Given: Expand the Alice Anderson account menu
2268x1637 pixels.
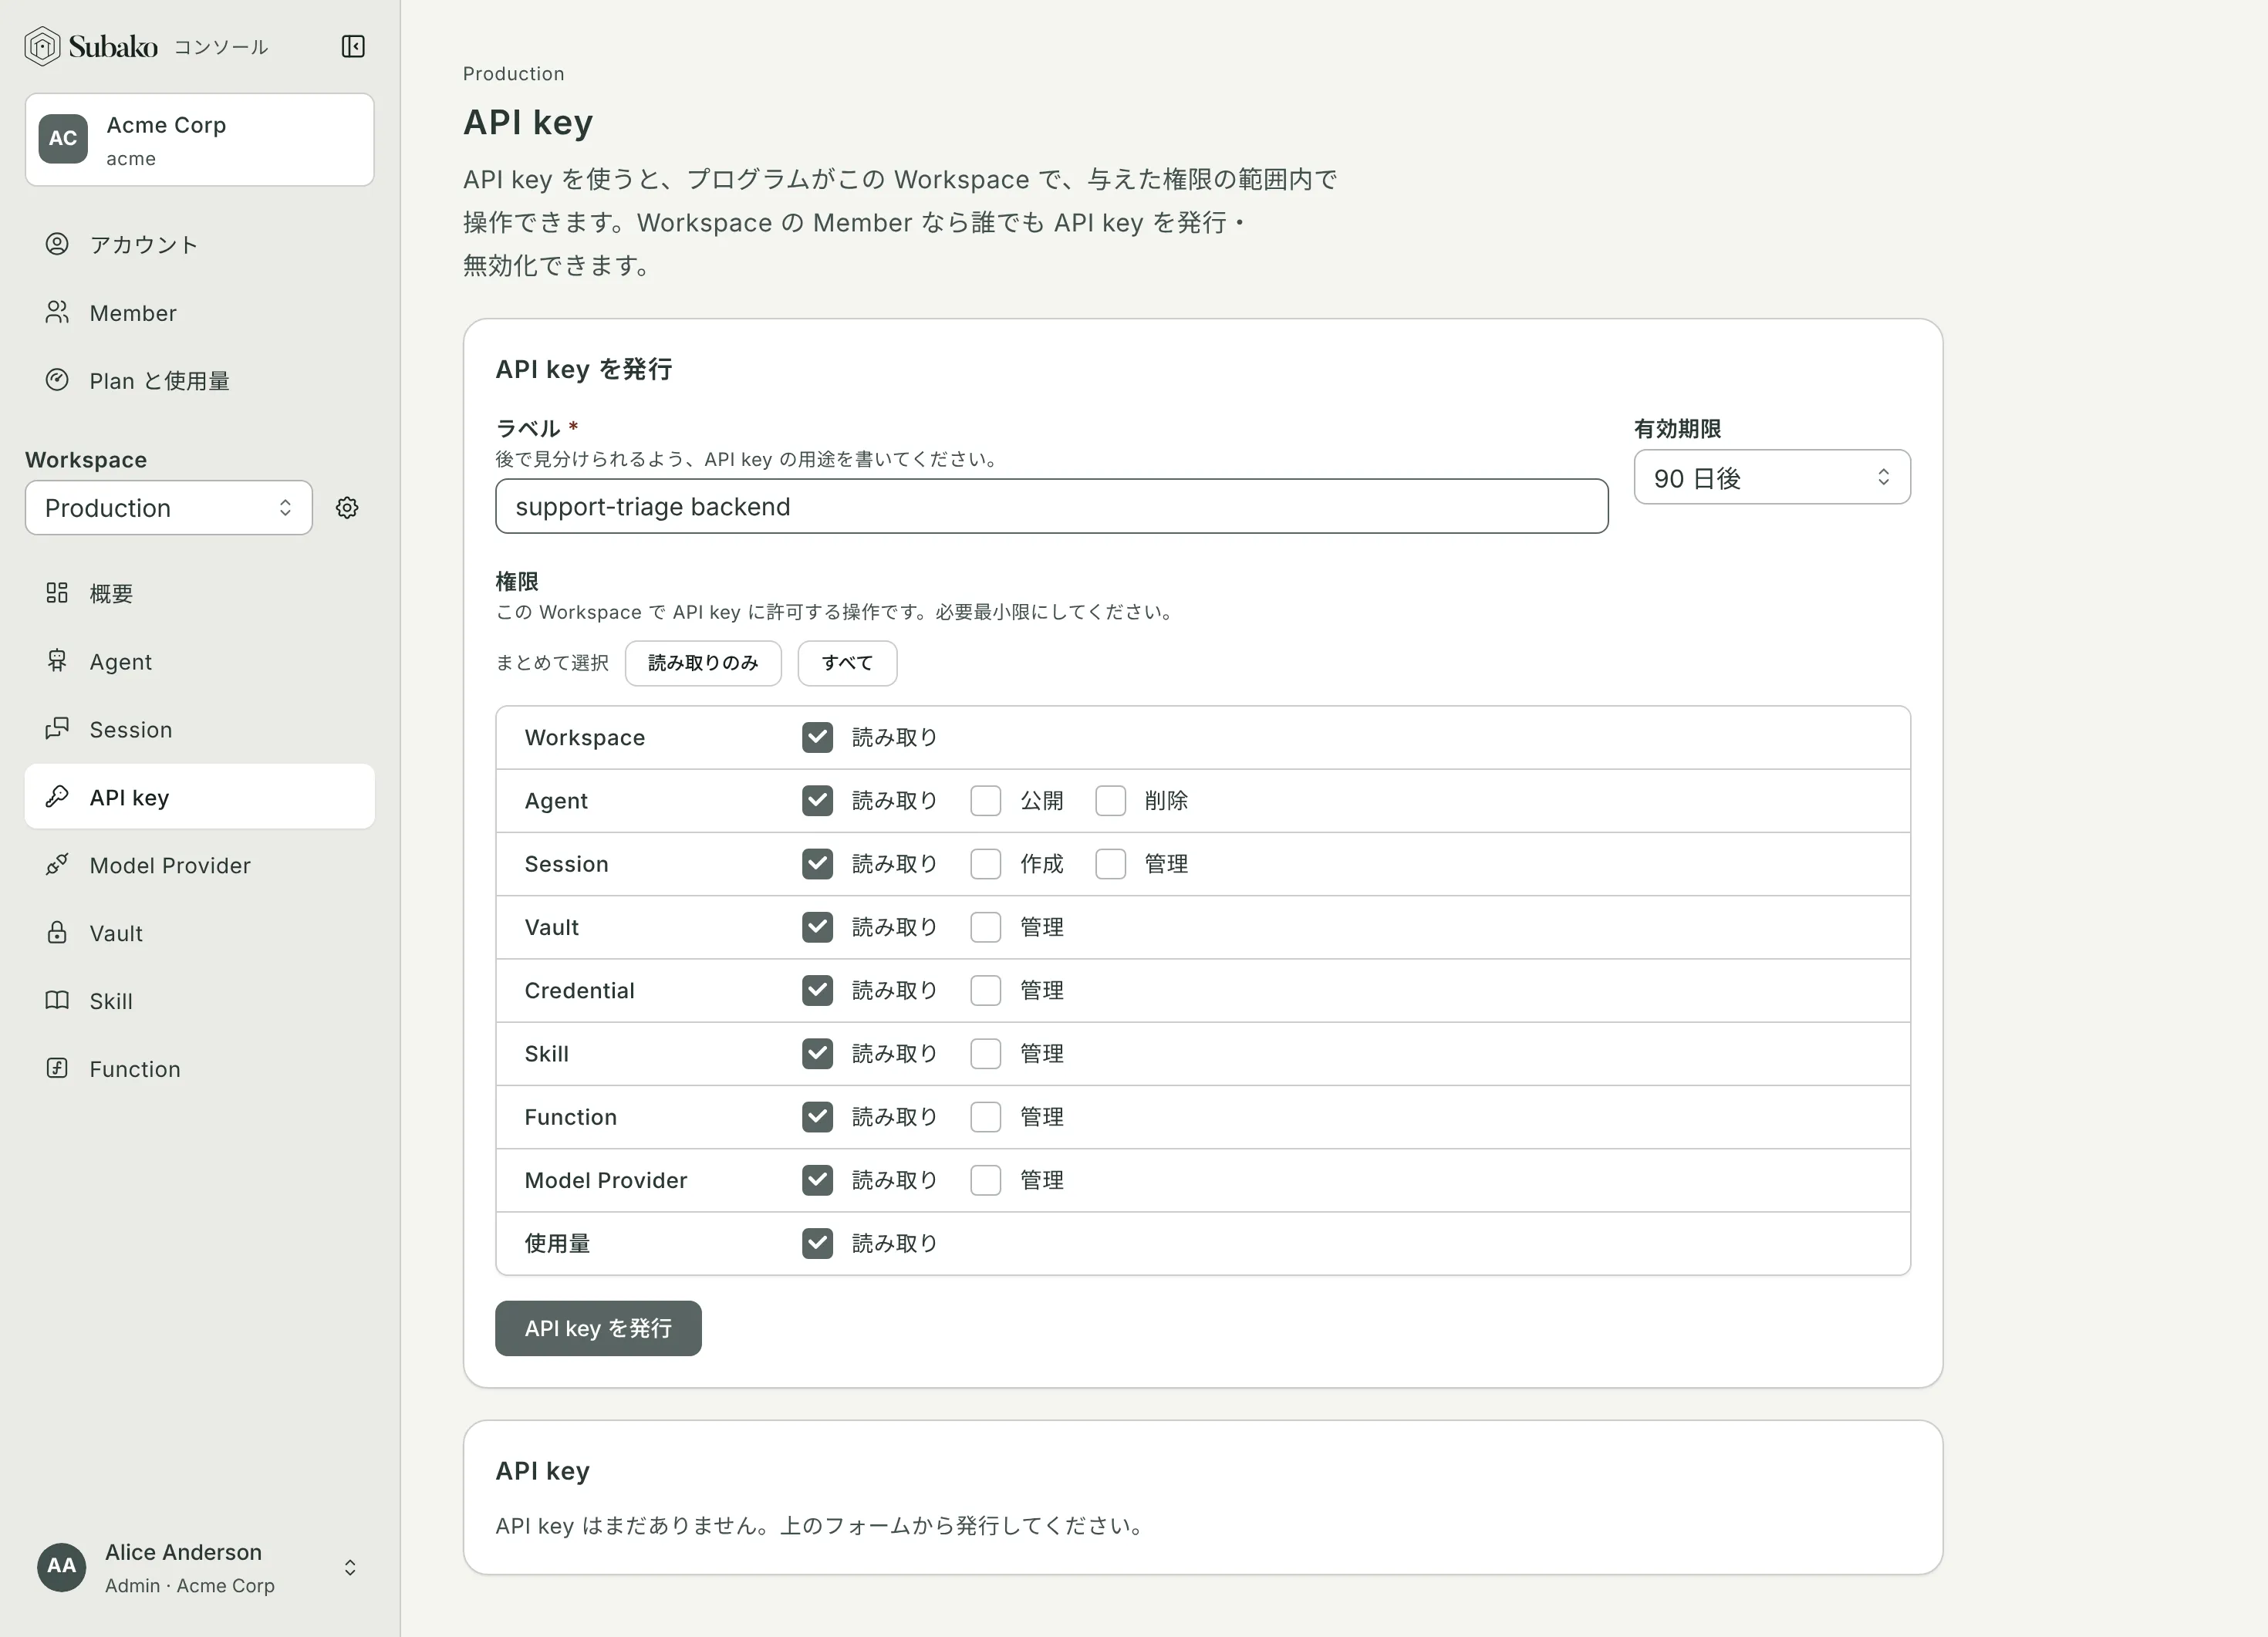Looking at the screenshot, I should 199,1567.
